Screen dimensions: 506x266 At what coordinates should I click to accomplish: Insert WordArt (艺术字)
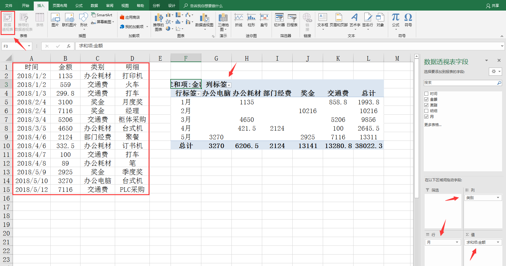355,21
